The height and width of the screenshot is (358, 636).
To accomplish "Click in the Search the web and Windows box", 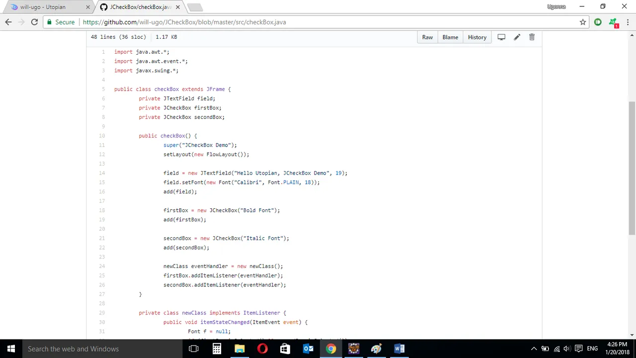I will point(102,349).
